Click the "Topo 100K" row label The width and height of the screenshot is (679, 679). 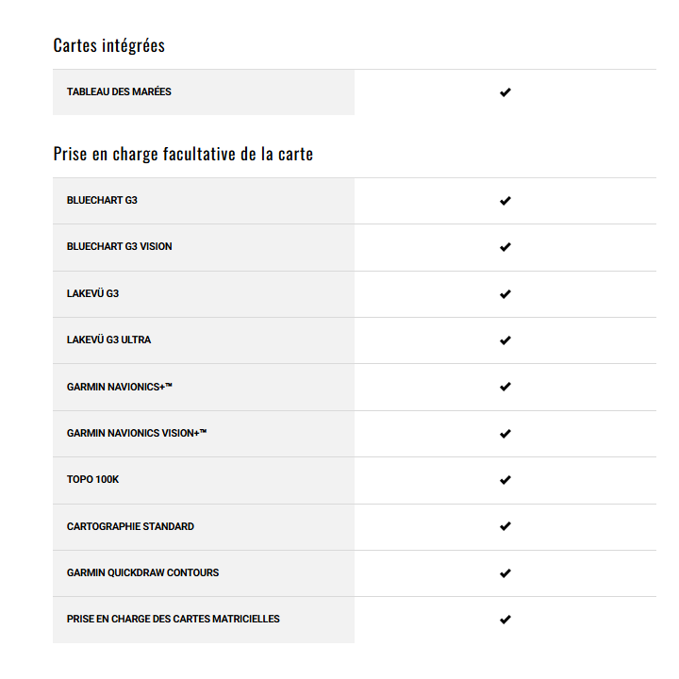[92, 480]
